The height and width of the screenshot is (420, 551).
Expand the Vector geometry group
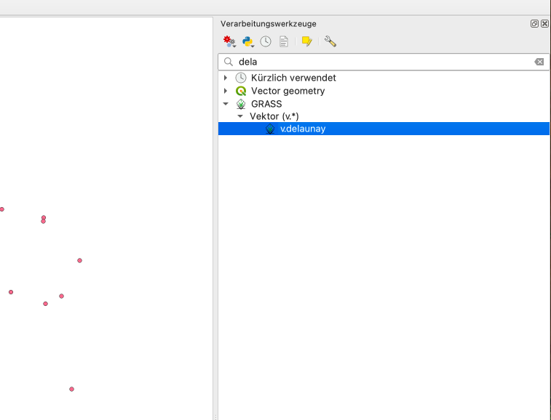(x=226, y=91)
